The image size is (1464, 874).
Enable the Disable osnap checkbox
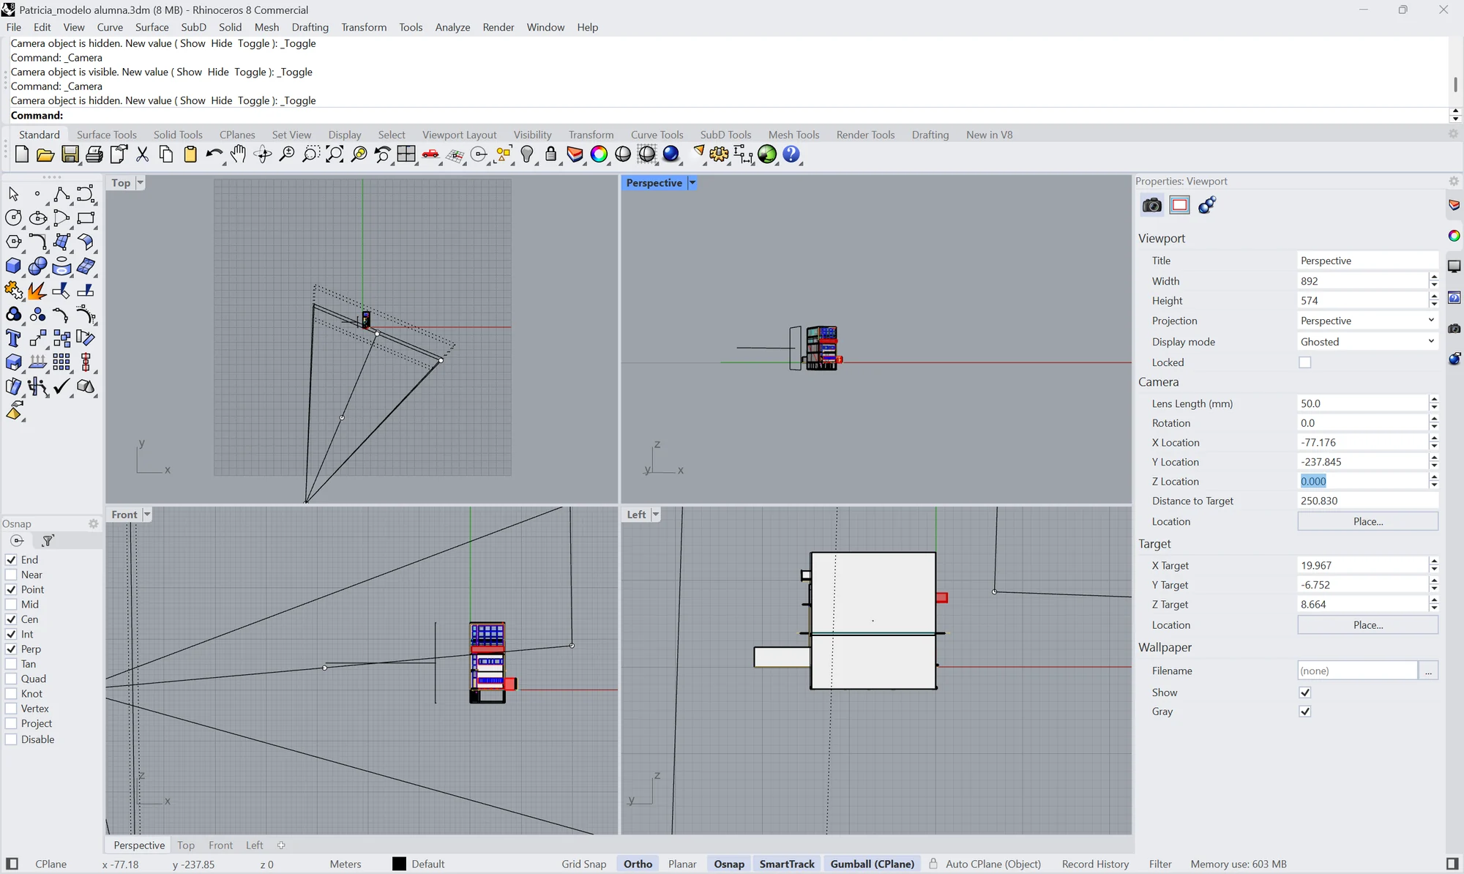coord(11,739)
